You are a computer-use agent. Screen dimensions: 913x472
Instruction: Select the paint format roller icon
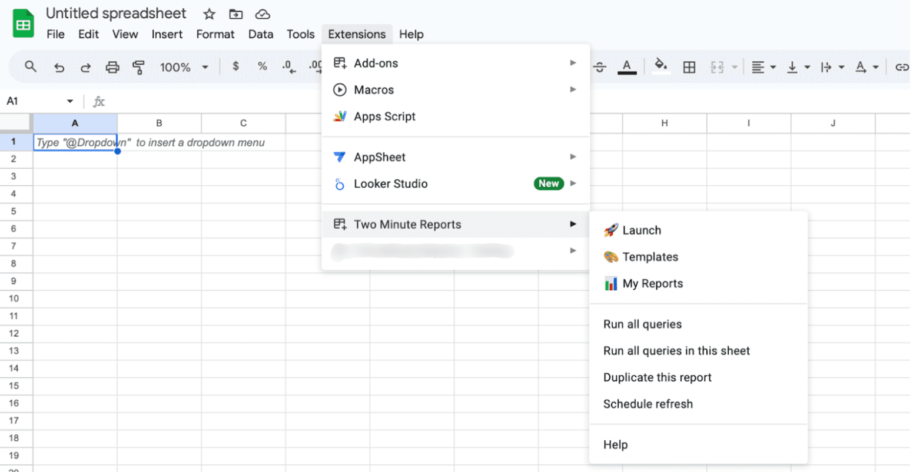(x=138, y=67)
